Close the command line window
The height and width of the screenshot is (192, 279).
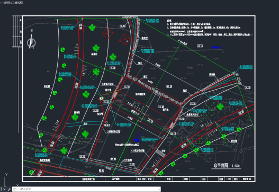[x=4, y=189]
